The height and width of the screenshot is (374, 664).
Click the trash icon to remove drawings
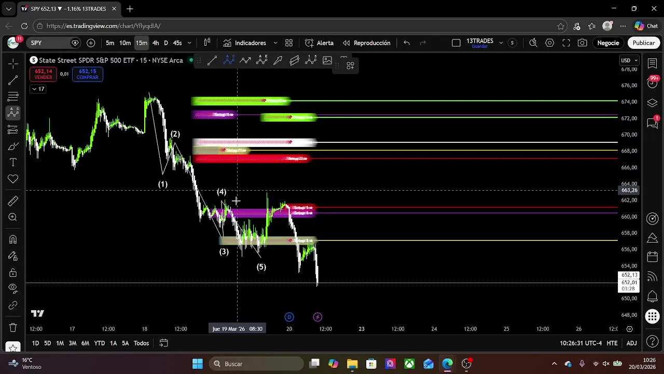13,327
